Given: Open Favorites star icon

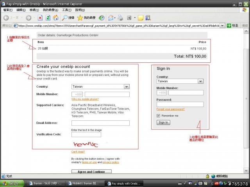Looking at the screenshot, I should [x=86, y=18].
